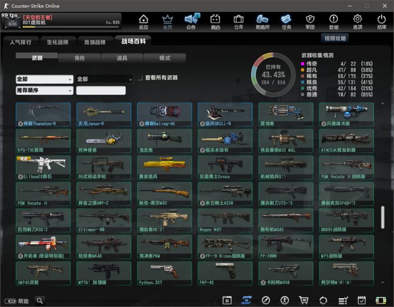Click the window-grid icon in bottom bar
The image size is (394, 307).
click(x=227, y=300)
